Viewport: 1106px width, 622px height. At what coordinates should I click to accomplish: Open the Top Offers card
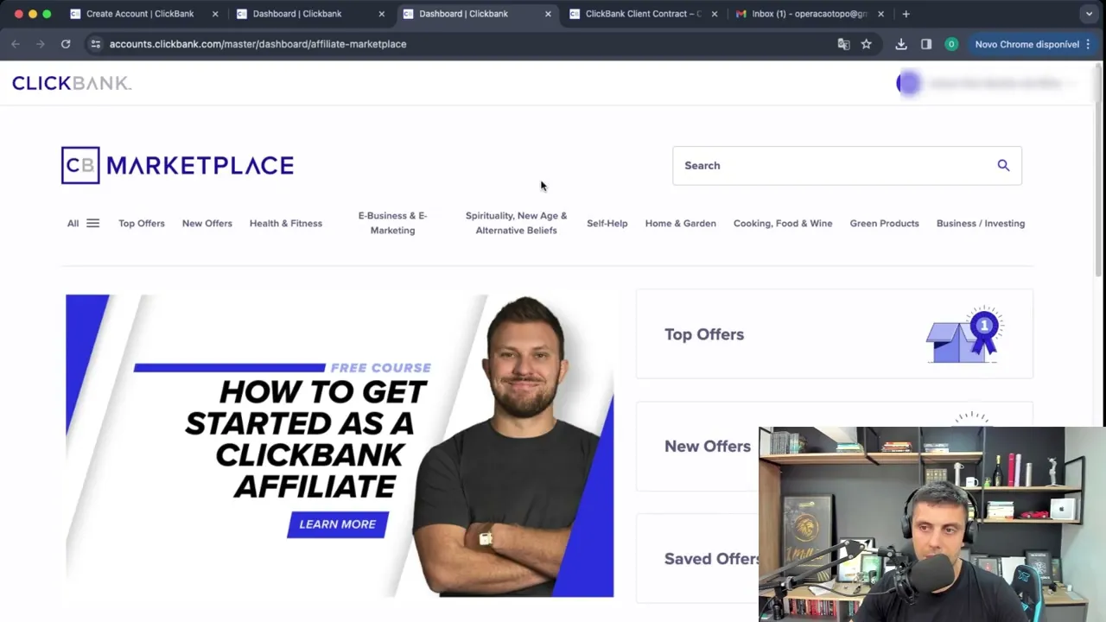tap(835, 334)
